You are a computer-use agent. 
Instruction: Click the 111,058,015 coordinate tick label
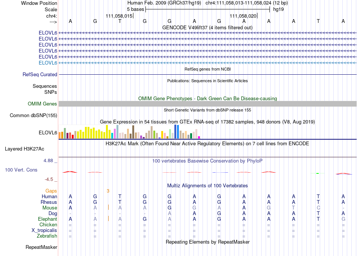[119, 16]
